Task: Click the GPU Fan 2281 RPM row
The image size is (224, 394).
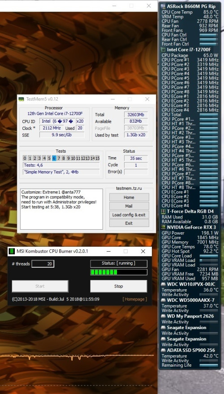Action: pyautogui.click(x=190, y=270)
